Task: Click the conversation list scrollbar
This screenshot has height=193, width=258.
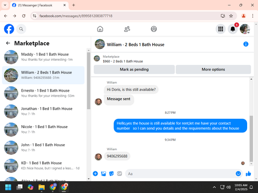Action: (89, 81)
